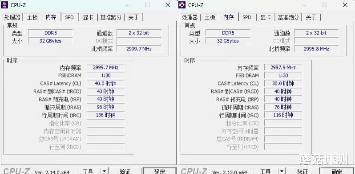Click tRCD value 40 时钟 in left window
This screenshot has width=355, height=174.
click(106, 91)
